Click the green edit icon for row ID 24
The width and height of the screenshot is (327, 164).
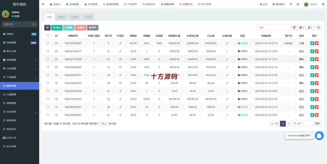coord(312,43)
